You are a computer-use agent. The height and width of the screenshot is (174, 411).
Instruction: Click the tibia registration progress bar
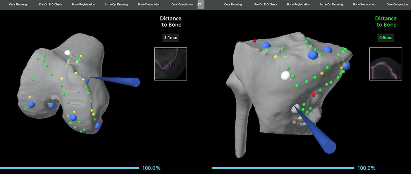(x=283, y=168)
